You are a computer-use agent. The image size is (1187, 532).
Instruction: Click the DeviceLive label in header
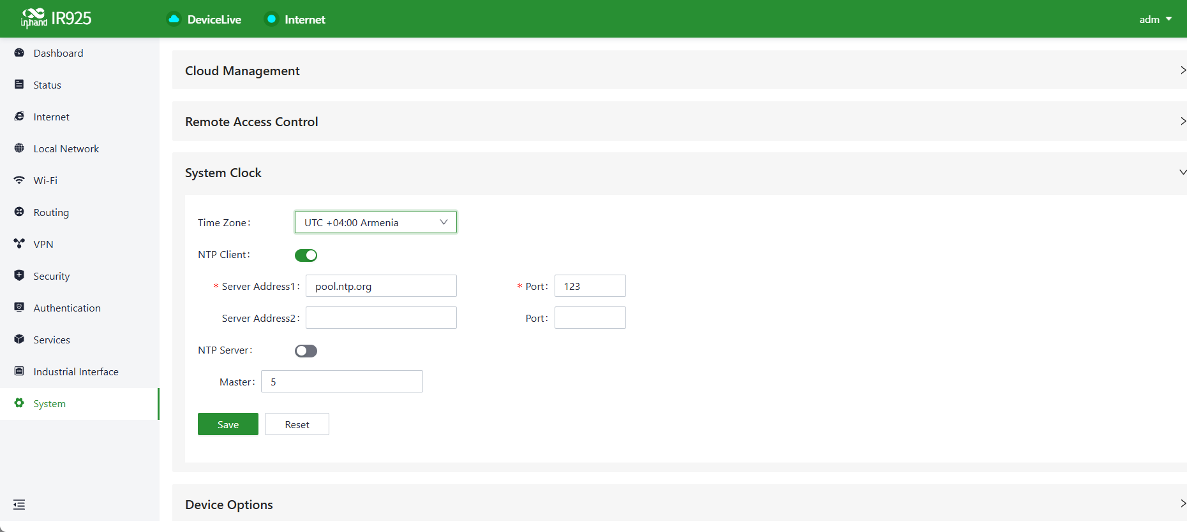point(214,20)
